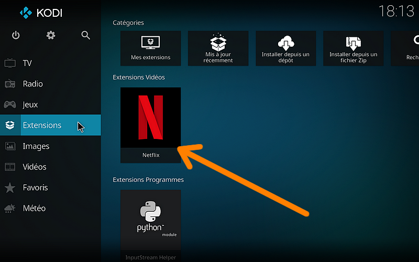Click the weather cloud icon

[x=10, y=208]
